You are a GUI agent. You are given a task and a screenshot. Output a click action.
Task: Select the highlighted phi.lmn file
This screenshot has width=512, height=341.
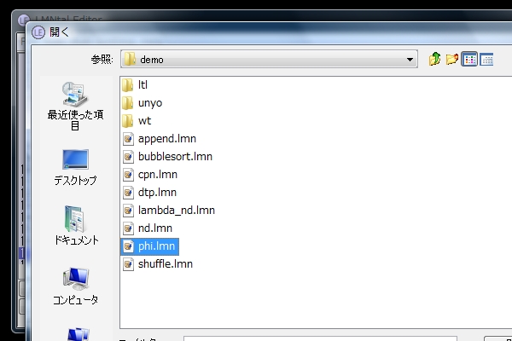(157, 246)
